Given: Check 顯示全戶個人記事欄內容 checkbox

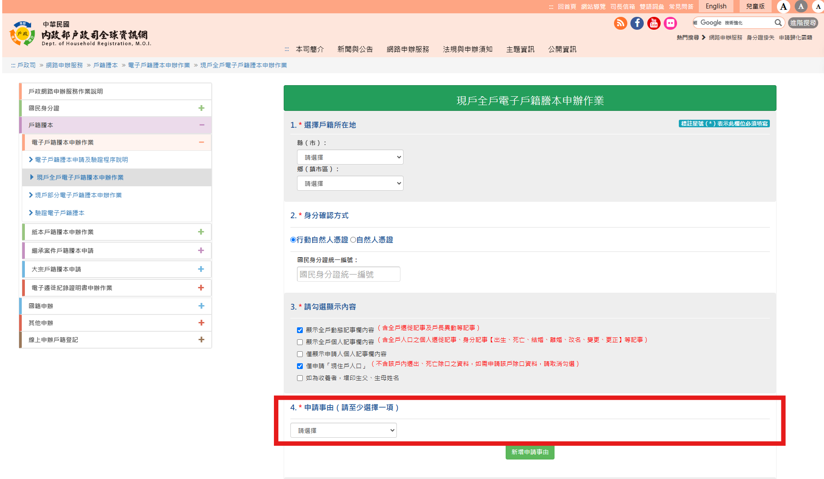Looking at the screenshot, I should 300,342.
